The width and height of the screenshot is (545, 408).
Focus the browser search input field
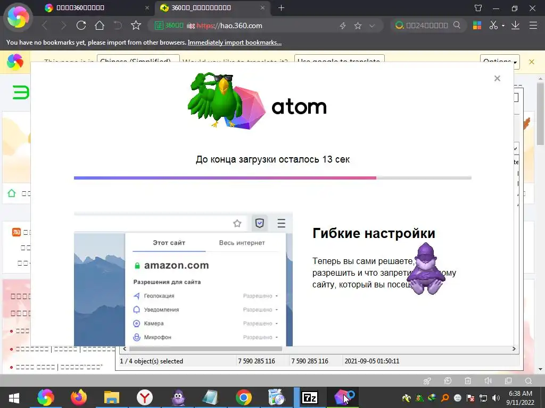tap(427, 25)
